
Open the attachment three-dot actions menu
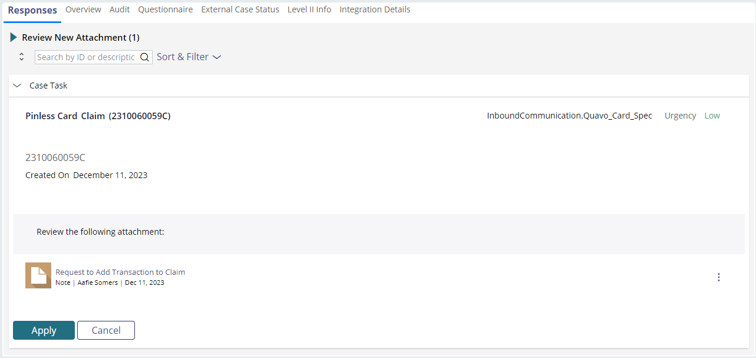pyautogui.click(x=718, y=277)
